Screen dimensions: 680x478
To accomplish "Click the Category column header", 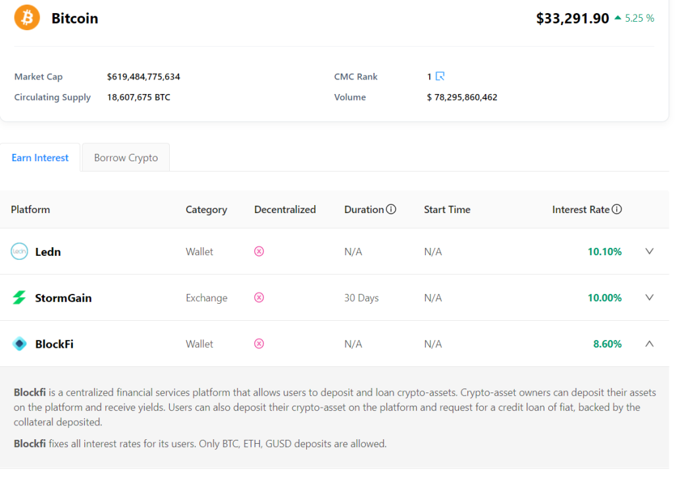I will click(x=207, y=210).
